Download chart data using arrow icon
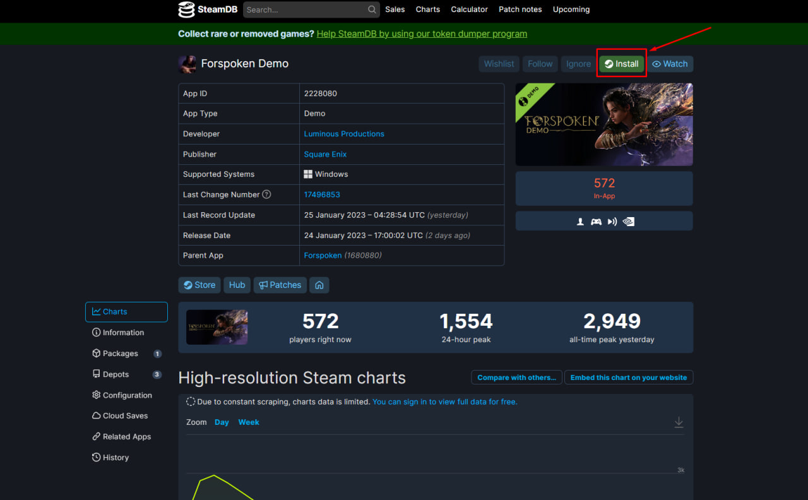The width and height of the screenshot is (808, 500). [x=679, y=422]
